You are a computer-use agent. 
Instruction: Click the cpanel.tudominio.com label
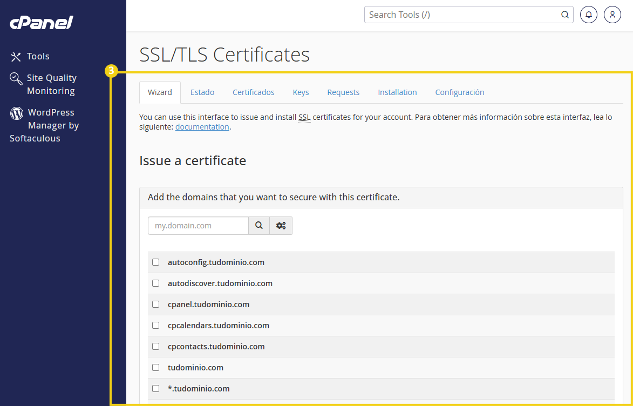(x=209, y=304)
